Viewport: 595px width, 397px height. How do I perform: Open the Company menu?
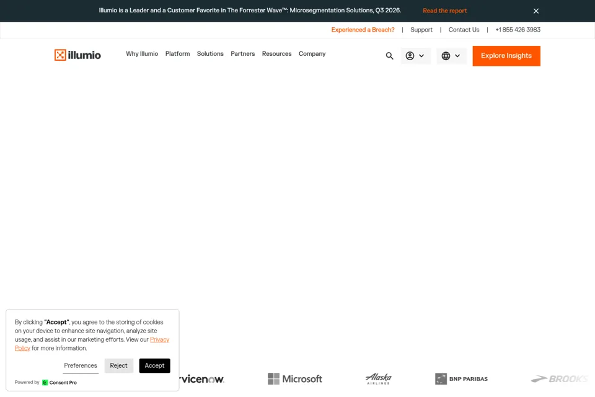tap(312, 54)
